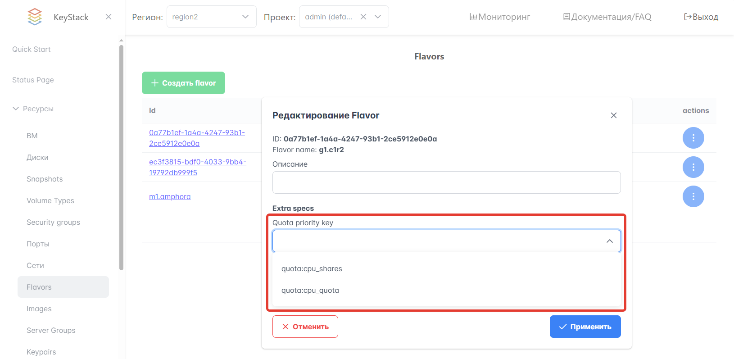Expand the Регион dropdown
The width and height of the screenshot is (734, 359).
(245, 17)
